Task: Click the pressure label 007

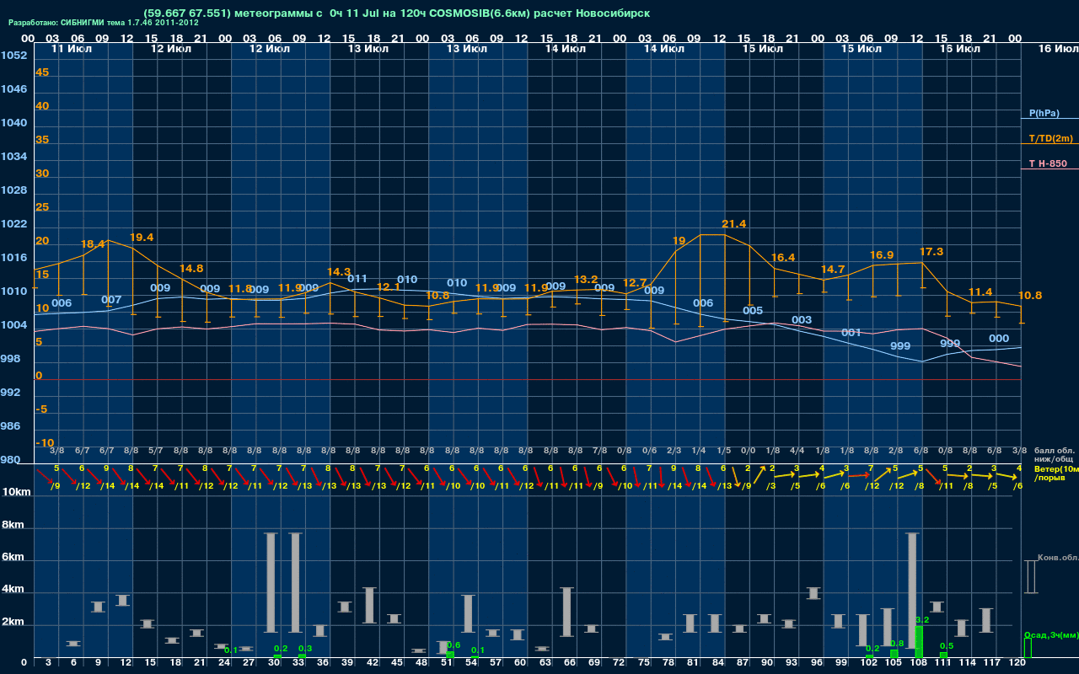Action: [x=111, y=300]
